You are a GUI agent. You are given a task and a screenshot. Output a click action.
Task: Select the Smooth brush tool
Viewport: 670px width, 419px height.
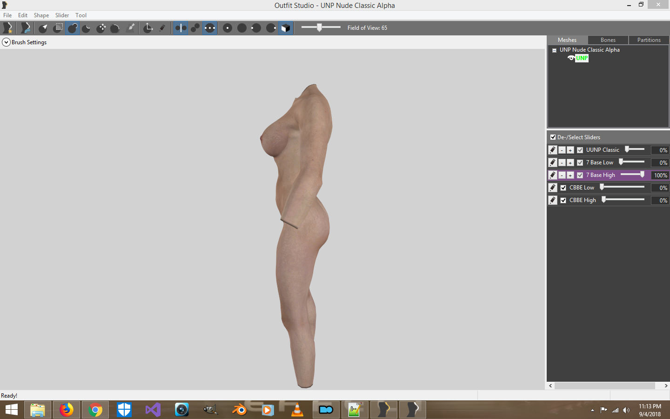[115, 28]
